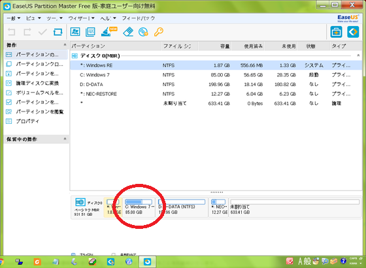Sort by the 未使用 column header

[x=281, y=46]
